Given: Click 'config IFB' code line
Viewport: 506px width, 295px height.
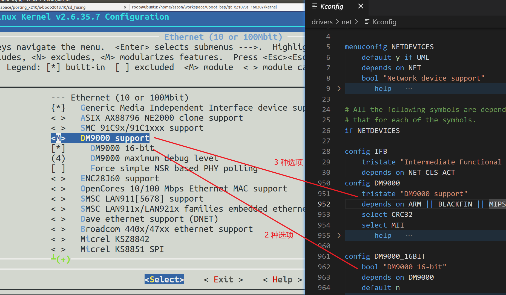Looking at the screenshot, I should pyautogui.click(x=366, y=151).
